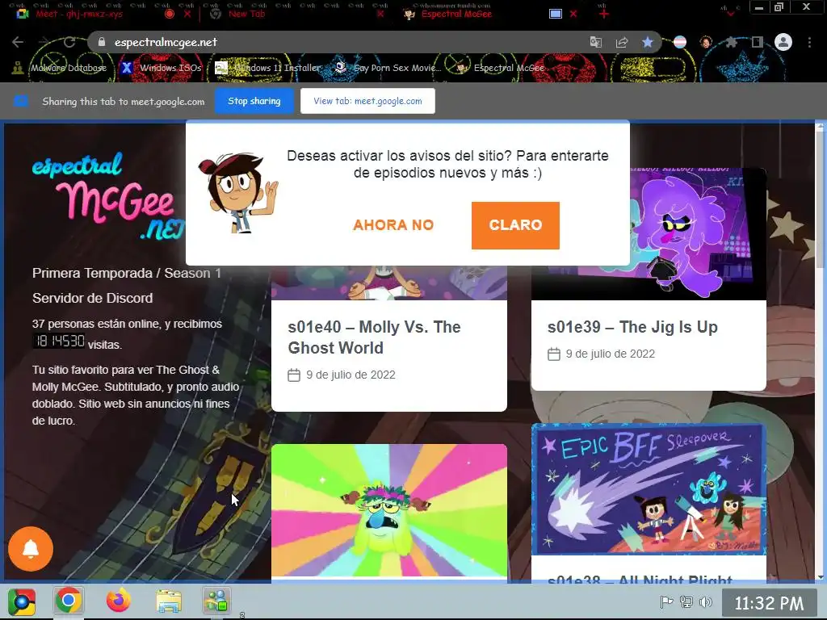The width and height of the screenshot is (827, 620).
Task: Open episode s01e40 – Molly Vs. The Ghost World
Action: pos(374,337)
